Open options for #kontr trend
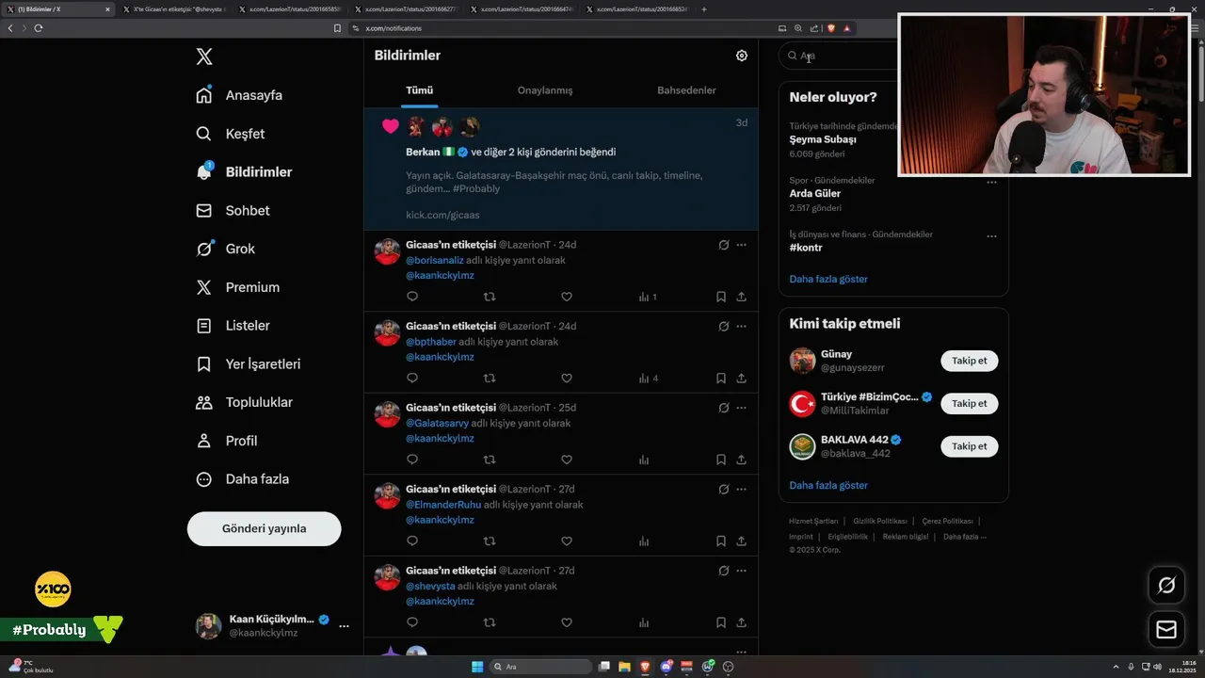Viewport: 1205px width, 678px height. pyautogui.click(x=991, y=236)
